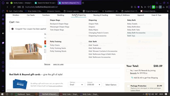The image size is (170, 96).
Task: Open the Strollers category menu
Action: coord(16,15)
